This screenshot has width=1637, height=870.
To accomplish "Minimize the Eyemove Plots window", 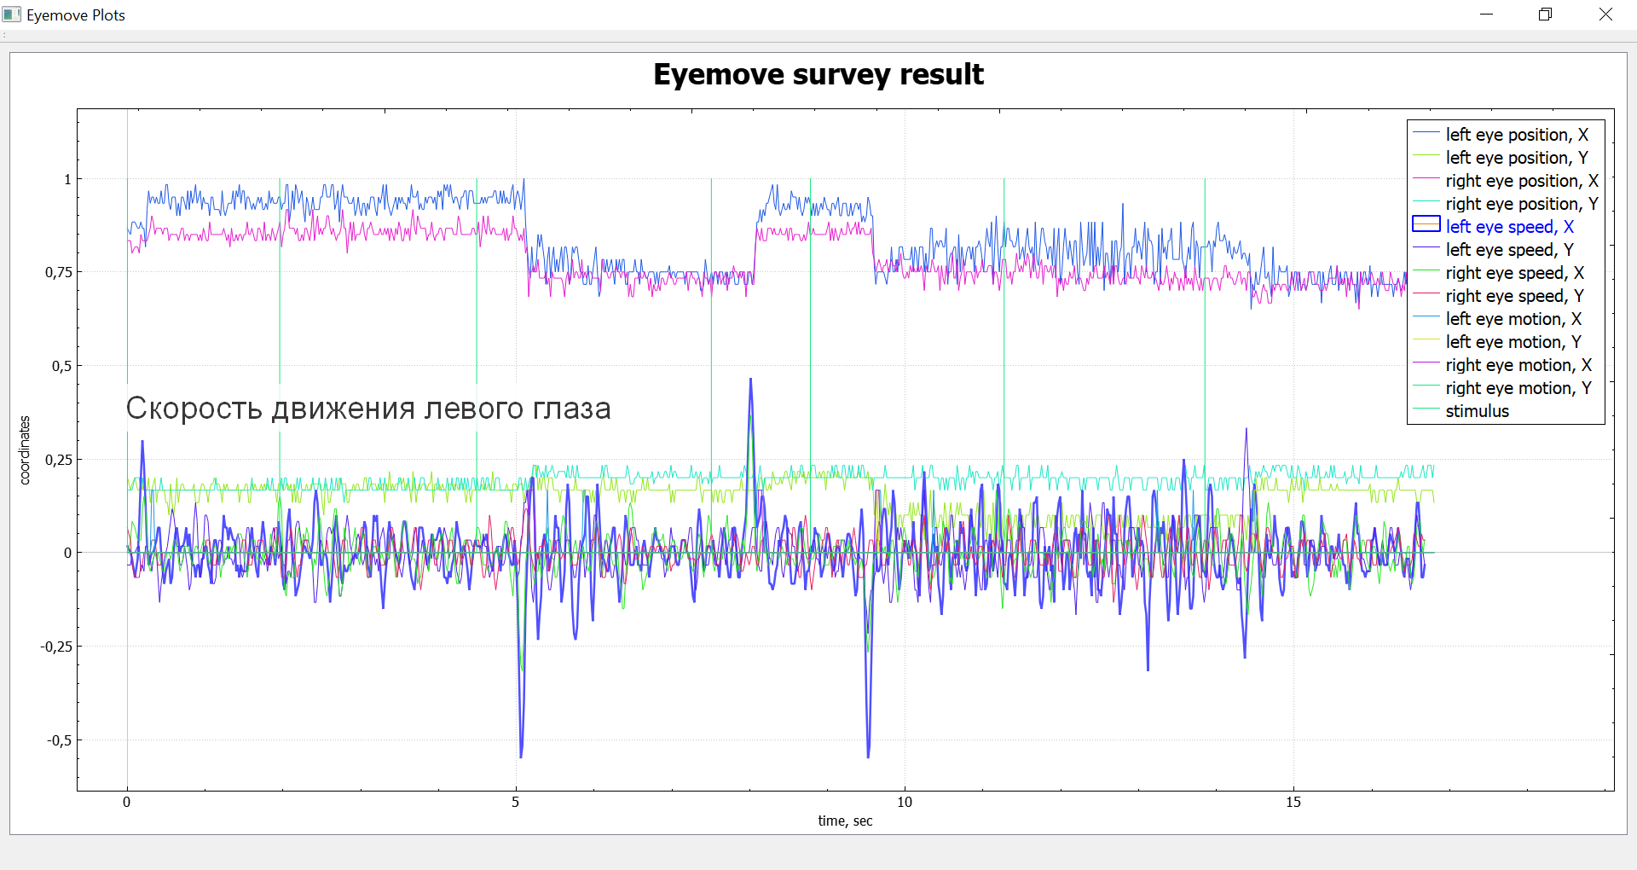I will pyautogui.click(x=1486, y=14).
